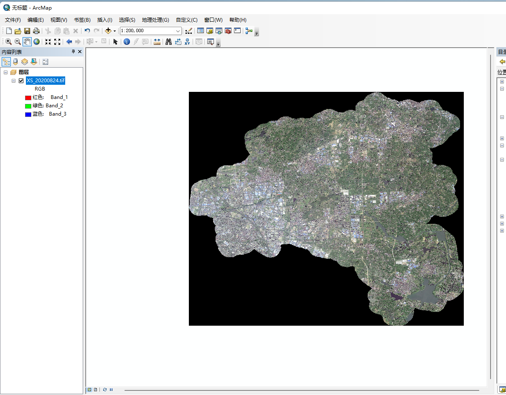Viewport: 506px width, 395px height.
Task: Collapse the 图层 data frame node
Action: coord(6,72)
